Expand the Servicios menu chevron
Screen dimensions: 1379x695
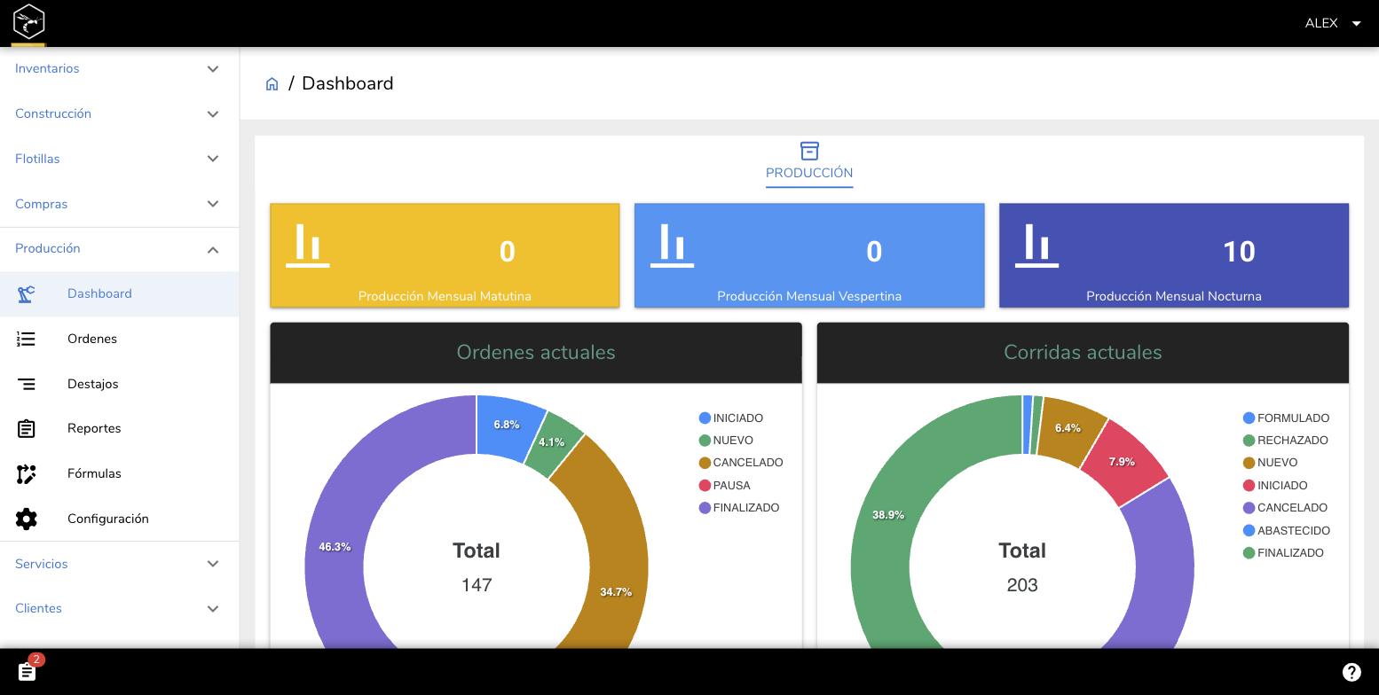(x=213, y=564)
